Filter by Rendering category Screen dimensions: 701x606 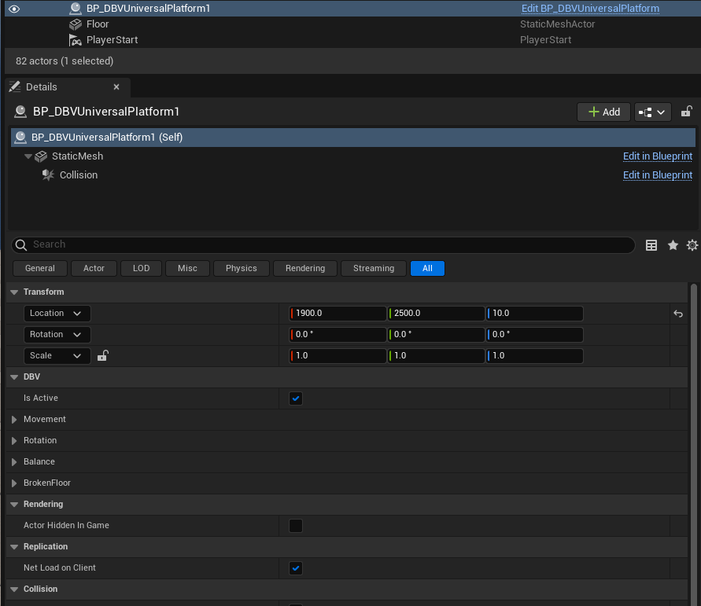click(305, 268)
